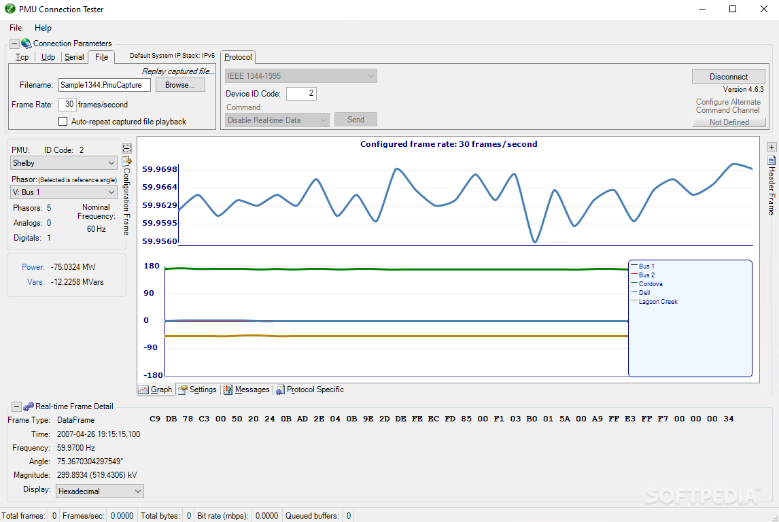Viewport: 779px width, 522px height.
Task: Maximize the PMU Connection Tester window
Action: 733,9
